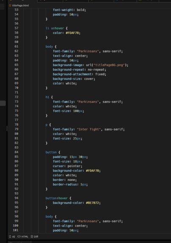This screenshot has height=243, width=171.
Task: Place cursor on the titlePageBG.png url
Action: (109, 65)
